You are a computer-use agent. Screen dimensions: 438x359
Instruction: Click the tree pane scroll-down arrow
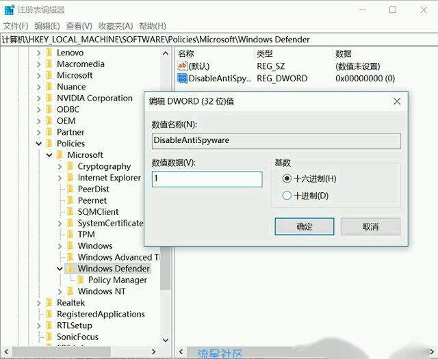coord(166,341)
